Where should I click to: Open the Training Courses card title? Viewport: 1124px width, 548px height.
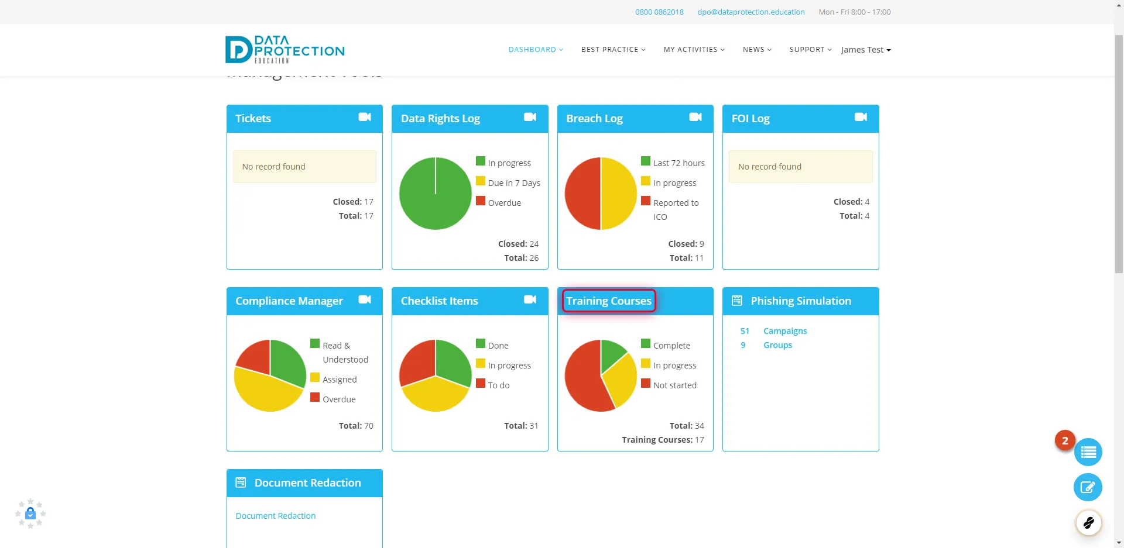608,301
